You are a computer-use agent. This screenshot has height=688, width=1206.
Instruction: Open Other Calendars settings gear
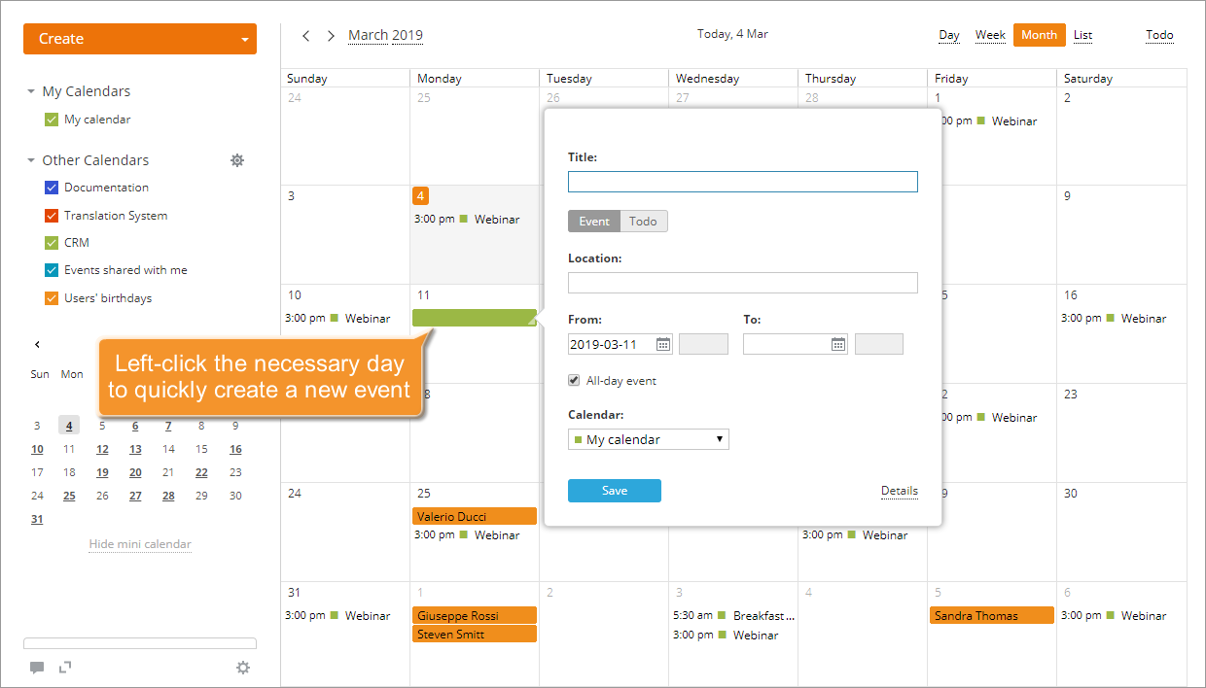[237, 160]
